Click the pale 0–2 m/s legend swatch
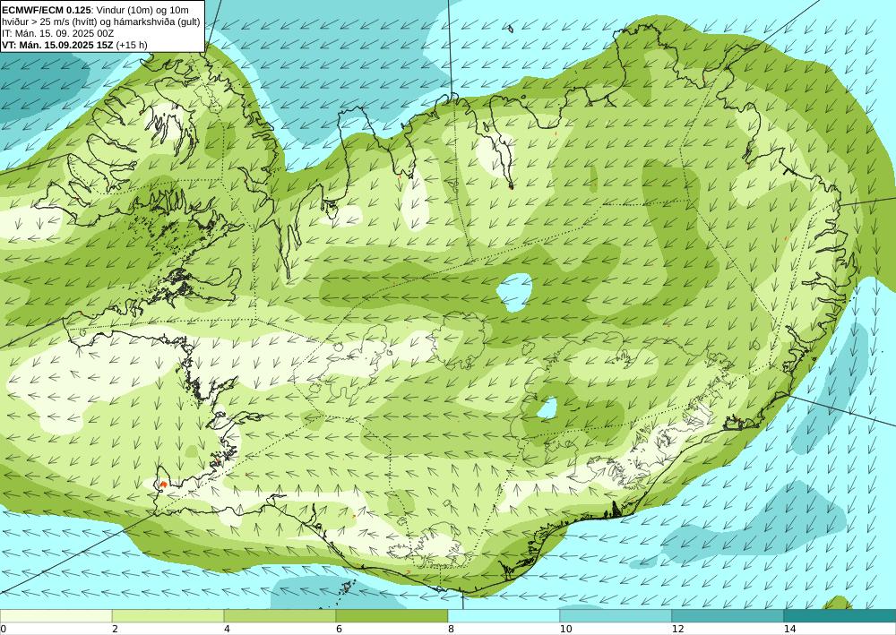The image size is (896, 635). [x=56, y=615]
